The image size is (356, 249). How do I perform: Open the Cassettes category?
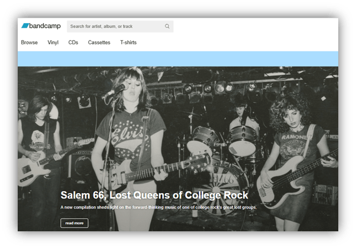(x=99, y=43)
